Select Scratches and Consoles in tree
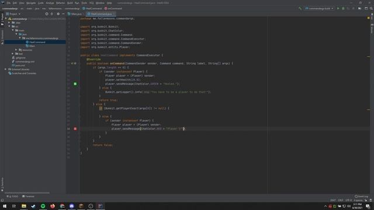Image resolution: width=374 pixels, height=210 pixels. pyautogui.click(x=22, y=73)
